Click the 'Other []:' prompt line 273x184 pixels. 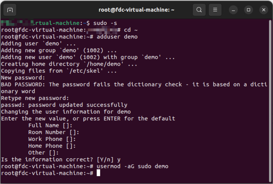(43, 153)
